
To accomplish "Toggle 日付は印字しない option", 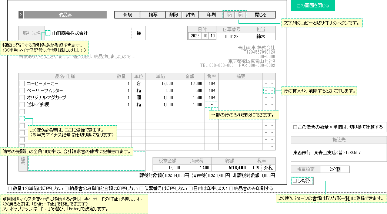I will pos(191,188).
